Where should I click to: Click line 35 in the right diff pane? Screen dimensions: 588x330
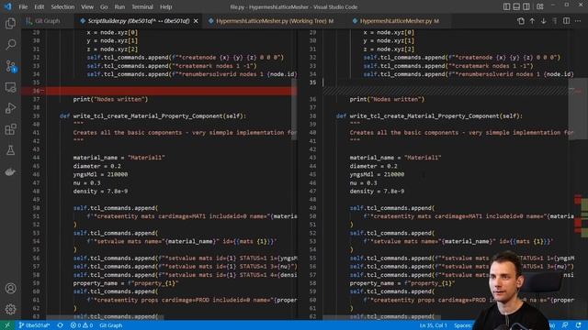point(447,82)
